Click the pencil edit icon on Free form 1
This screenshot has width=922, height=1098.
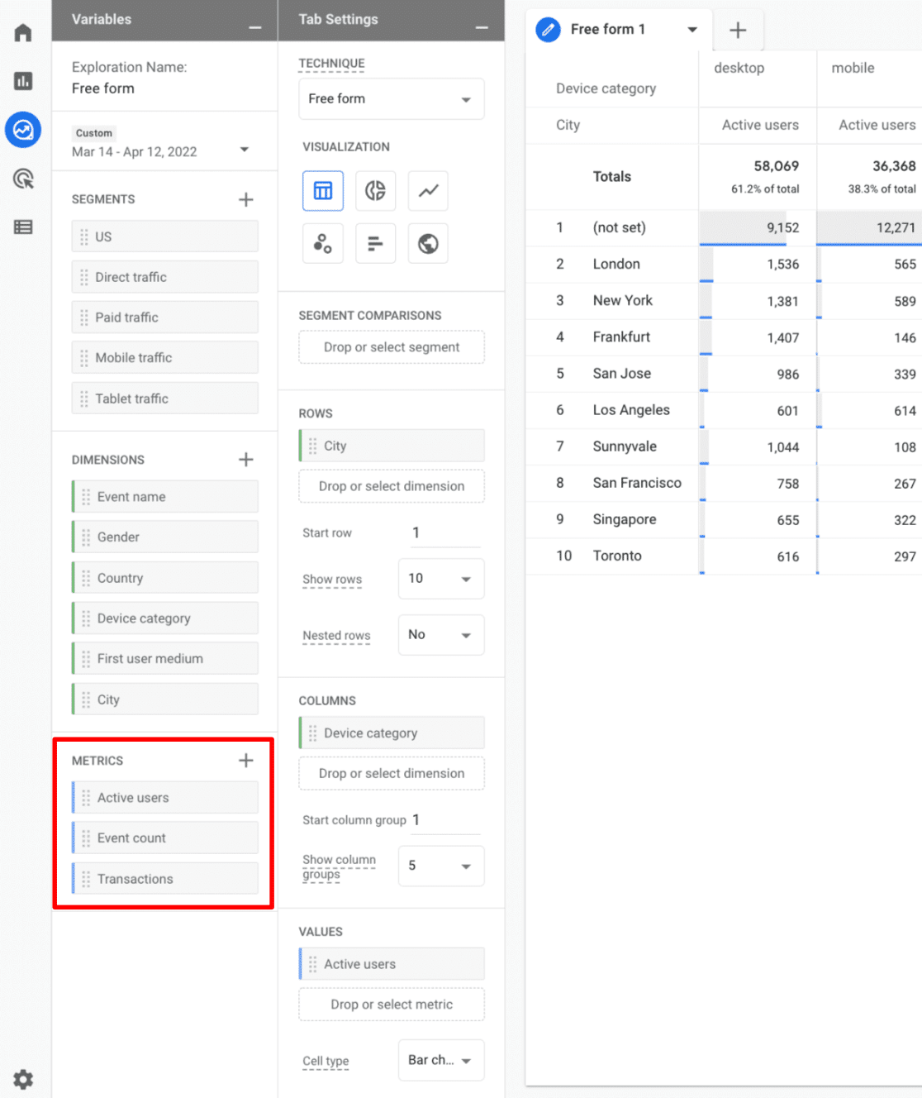[x=548, y=29]
